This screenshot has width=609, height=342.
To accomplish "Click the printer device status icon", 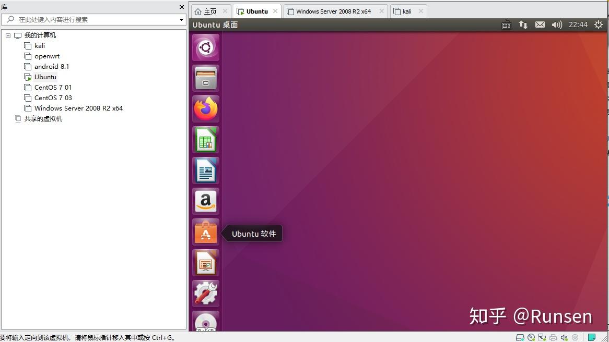I will pyautogui.click(x=553, y=337).
